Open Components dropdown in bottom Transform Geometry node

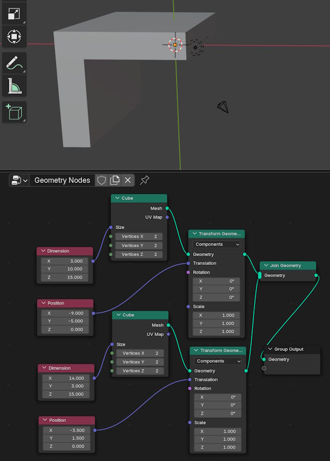[218, 361]
